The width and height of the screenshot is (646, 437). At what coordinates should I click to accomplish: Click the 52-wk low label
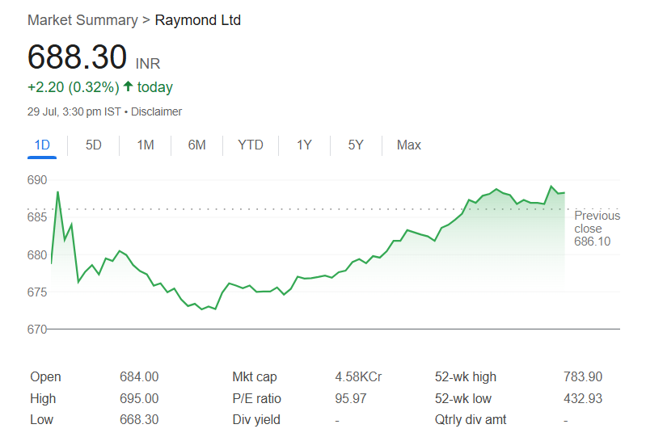pos(463,399)
